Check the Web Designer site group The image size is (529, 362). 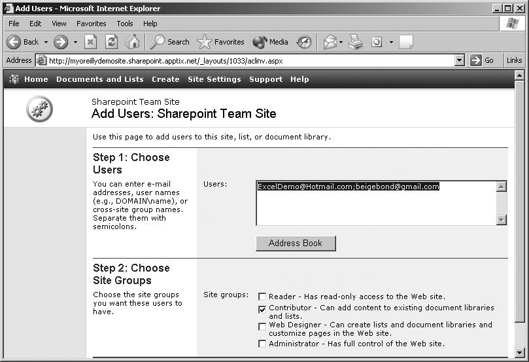coord(262,327)
